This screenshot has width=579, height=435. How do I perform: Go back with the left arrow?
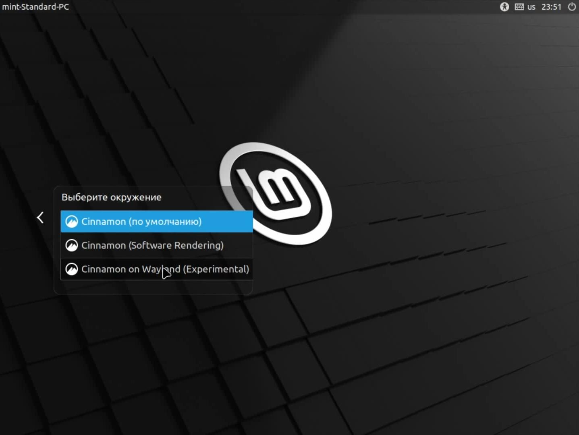40,217
